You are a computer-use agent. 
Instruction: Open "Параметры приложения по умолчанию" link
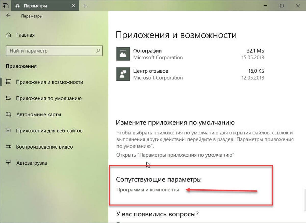[x=175, y=155]
